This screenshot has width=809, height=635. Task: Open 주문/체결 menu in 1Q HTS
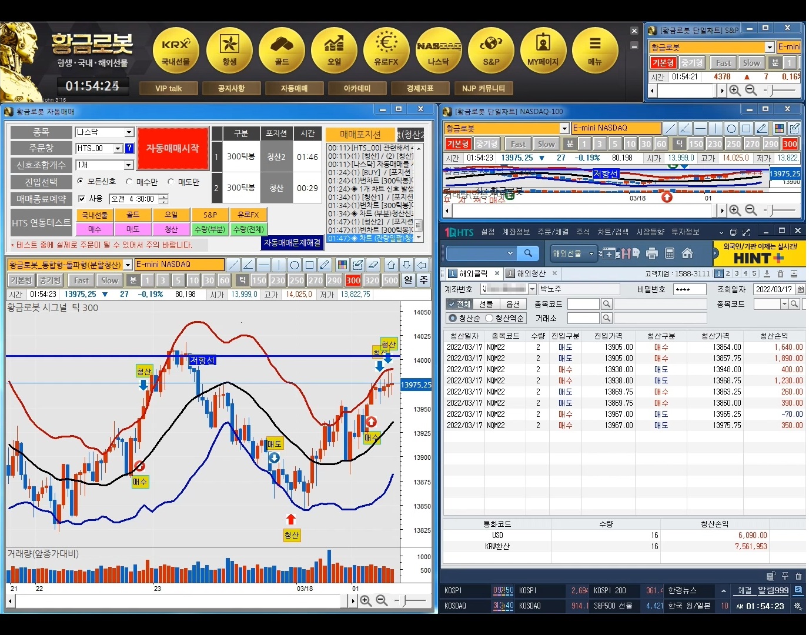(553, 232)
